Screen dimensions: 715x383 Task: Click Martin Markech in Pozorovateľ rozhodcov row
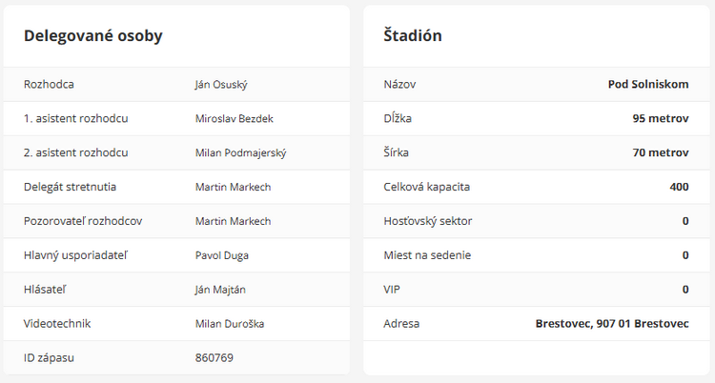(233, 221)
